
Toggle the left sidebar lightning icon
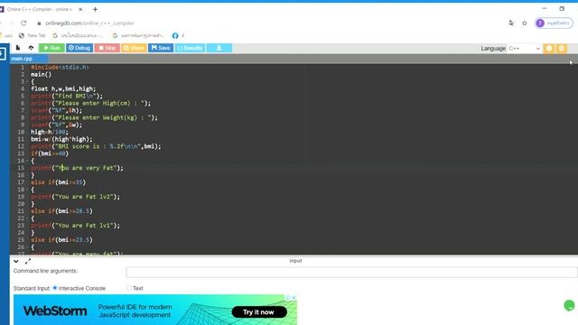click(x=2, y=54)
